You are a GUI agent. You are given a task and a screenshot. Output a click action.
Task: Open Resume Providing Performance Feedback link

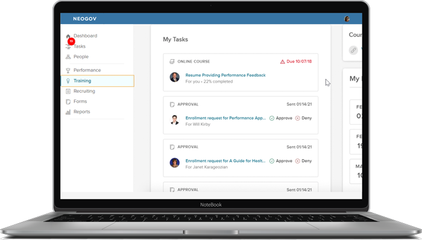pos(225,75)
